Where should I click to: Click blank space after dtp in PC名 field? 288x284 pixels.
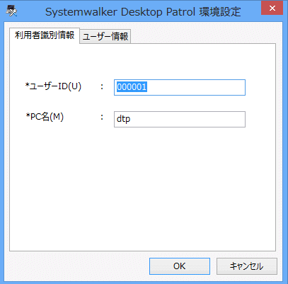point(188,119)
